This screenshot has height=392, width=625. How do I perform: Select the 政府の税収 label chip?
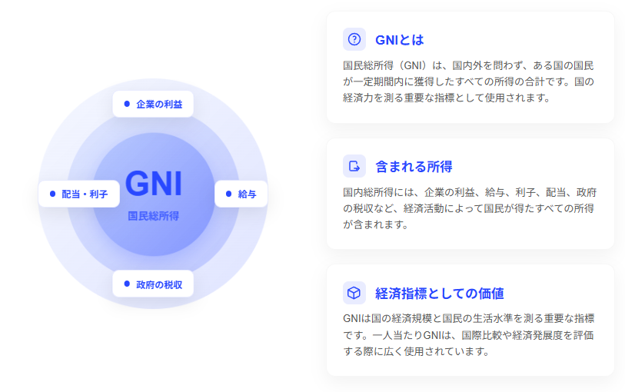click(153, 284)
